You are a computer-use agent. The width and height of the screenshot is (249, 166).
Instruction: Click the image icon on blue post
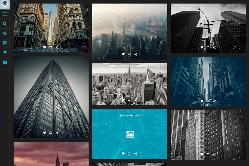point(130,134)
